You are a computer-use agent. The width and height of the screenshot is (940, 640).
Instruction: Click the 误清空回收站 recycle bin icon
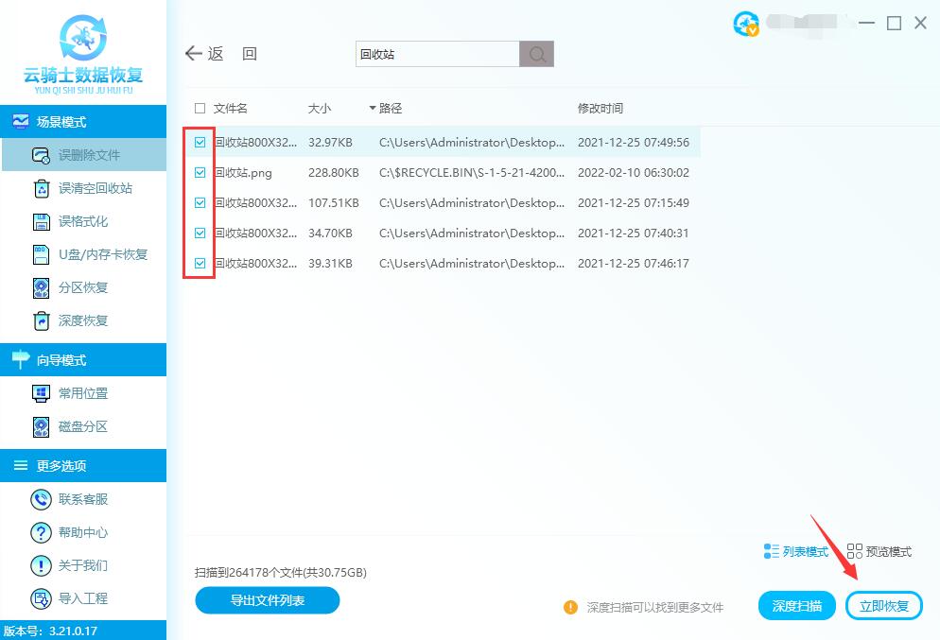41,188
